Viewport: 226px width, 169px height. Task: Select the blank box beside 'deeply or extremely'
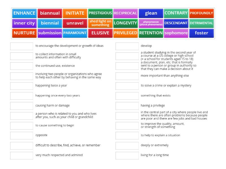click(127, 146)
